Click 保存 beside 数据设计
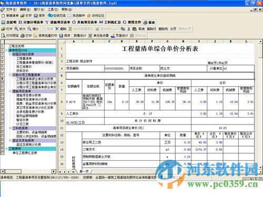263x197 pixels. (65, 36)
